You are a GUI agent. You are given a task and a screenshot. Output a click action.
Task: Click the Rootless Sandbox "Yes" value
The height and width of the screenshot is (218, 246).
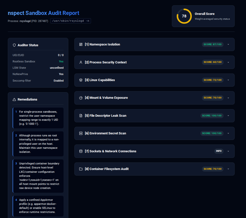point(61,61)
